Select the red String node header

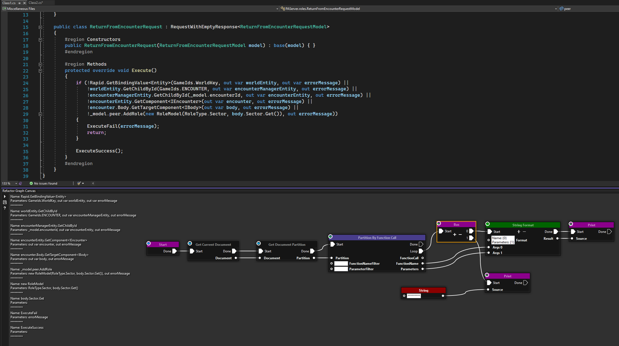point(423,290)
